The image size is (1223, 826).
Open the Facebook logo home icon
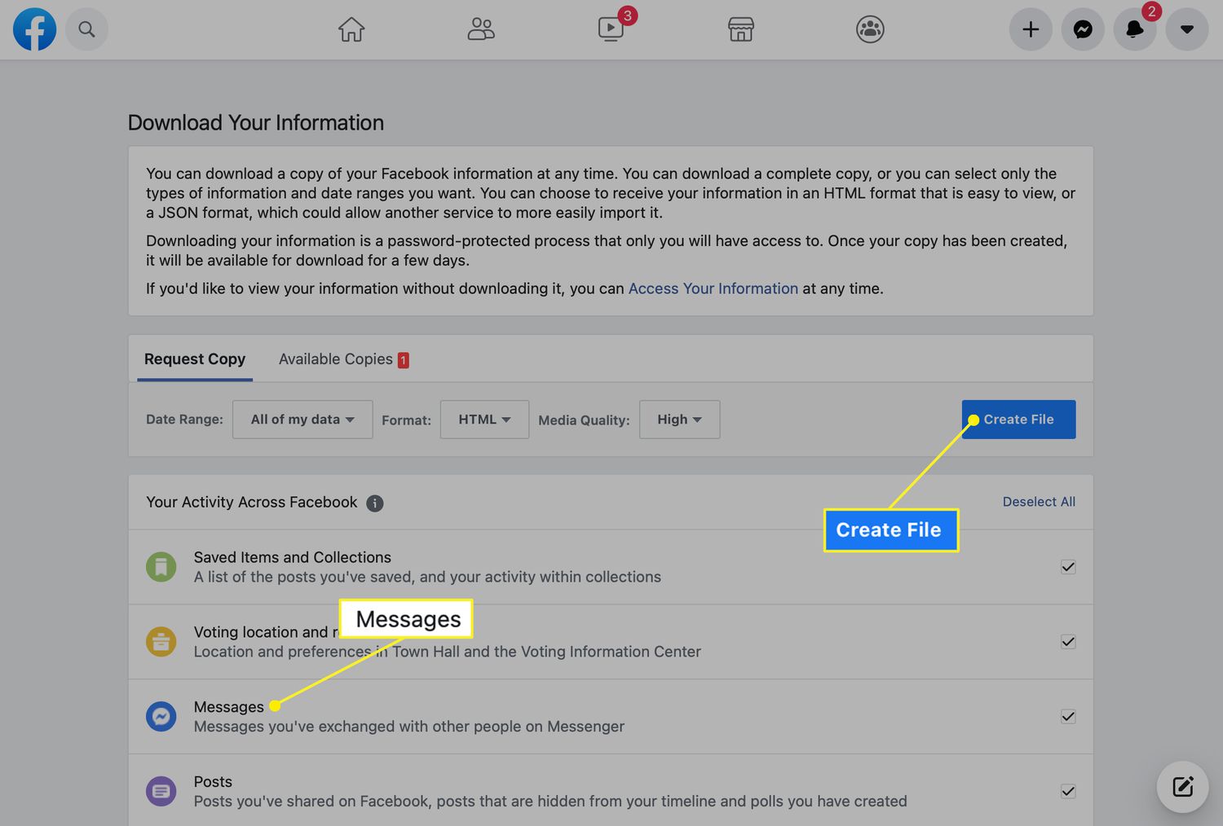click(34, 29)
